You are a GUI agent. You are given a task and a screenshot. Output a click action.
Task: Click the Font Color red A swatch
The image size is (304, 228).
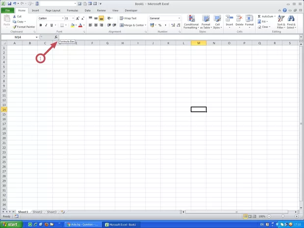pos(80,25)
